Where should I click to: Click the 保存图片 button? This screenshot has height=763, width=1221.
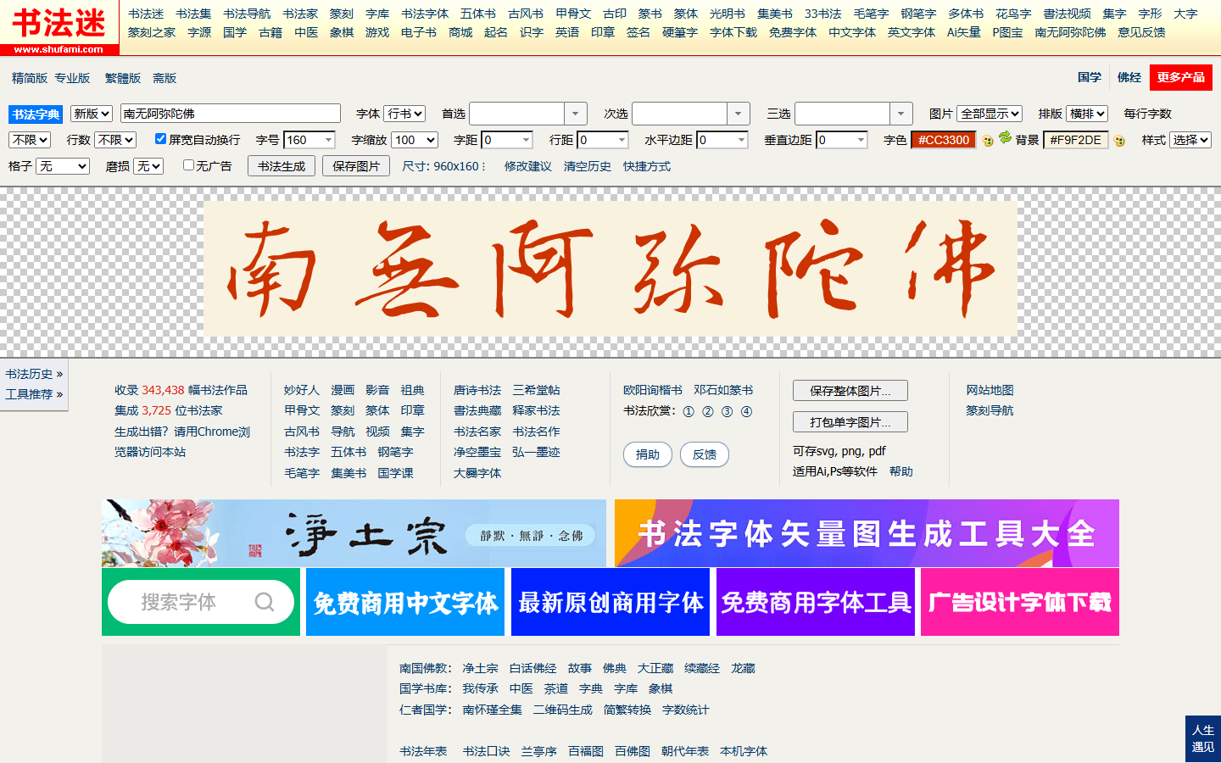coord(356,166)
